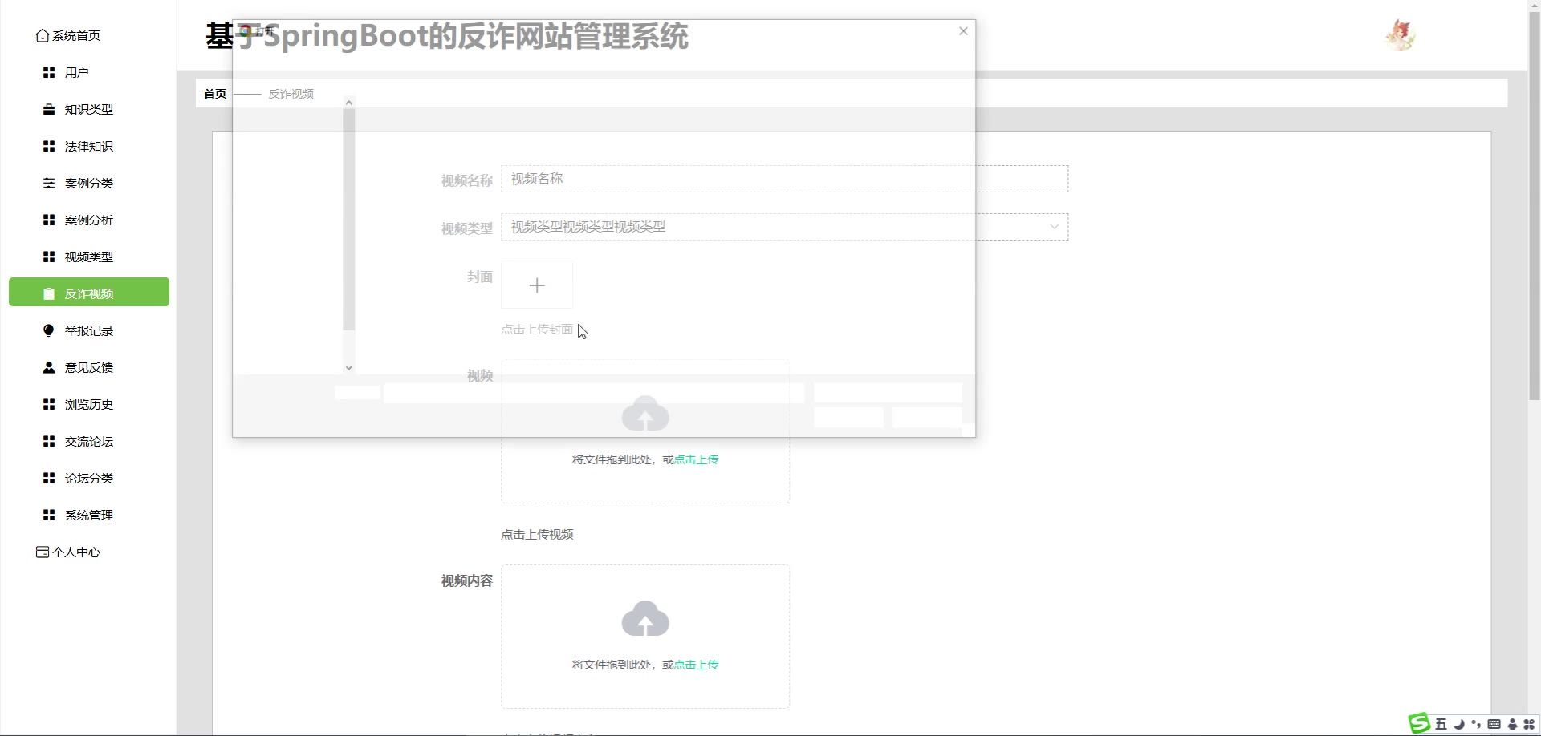
Task: Expand 系统管理 in the sidebar
Action: point(89,515)
